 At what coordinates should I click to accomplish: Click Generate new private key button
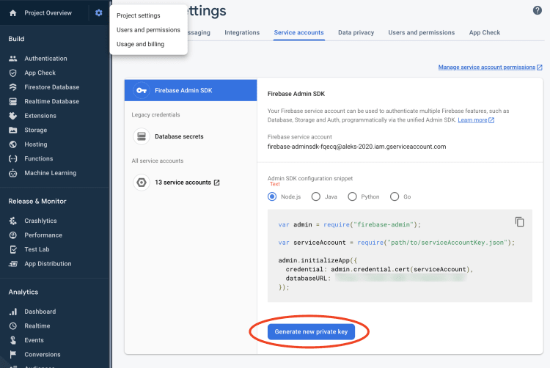pos(311,332)
